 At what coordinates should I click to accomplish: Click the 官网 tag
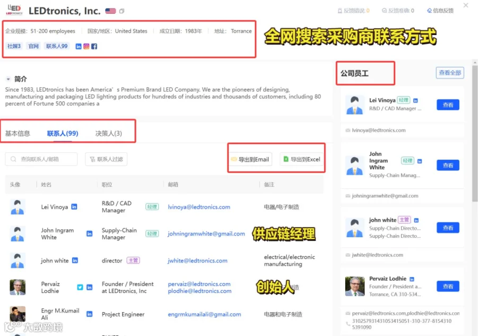pyautogui.click(x=33, y=46)
